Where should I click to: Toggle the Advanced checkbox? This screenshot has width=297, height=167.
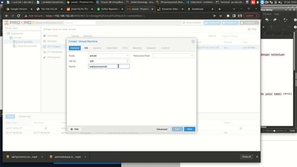[169, 129]
